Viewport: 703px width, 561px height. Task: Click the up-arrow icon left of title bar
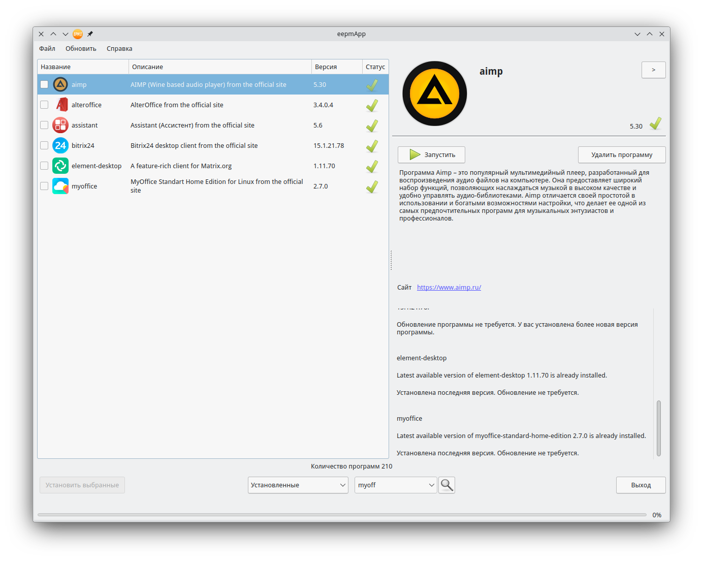(x=53, y=34)
